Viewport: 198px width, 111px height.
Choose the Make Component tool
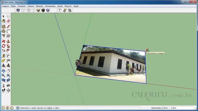(x=8, y=16)
